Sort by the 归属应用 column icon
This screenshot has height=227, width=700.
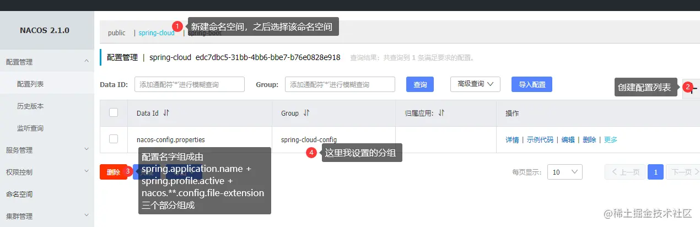click(x=441, y=113)
